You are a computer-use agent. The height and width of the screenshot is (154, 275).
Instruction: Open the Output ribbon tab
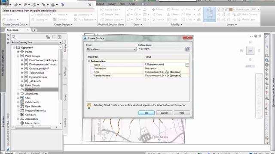coord(100,4)
